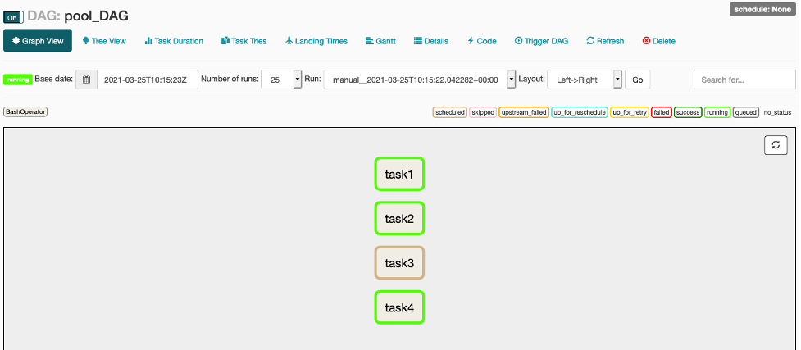Open the Task Tries view
This screenshot has height=350, width=801.
click(x=243, y=41)
